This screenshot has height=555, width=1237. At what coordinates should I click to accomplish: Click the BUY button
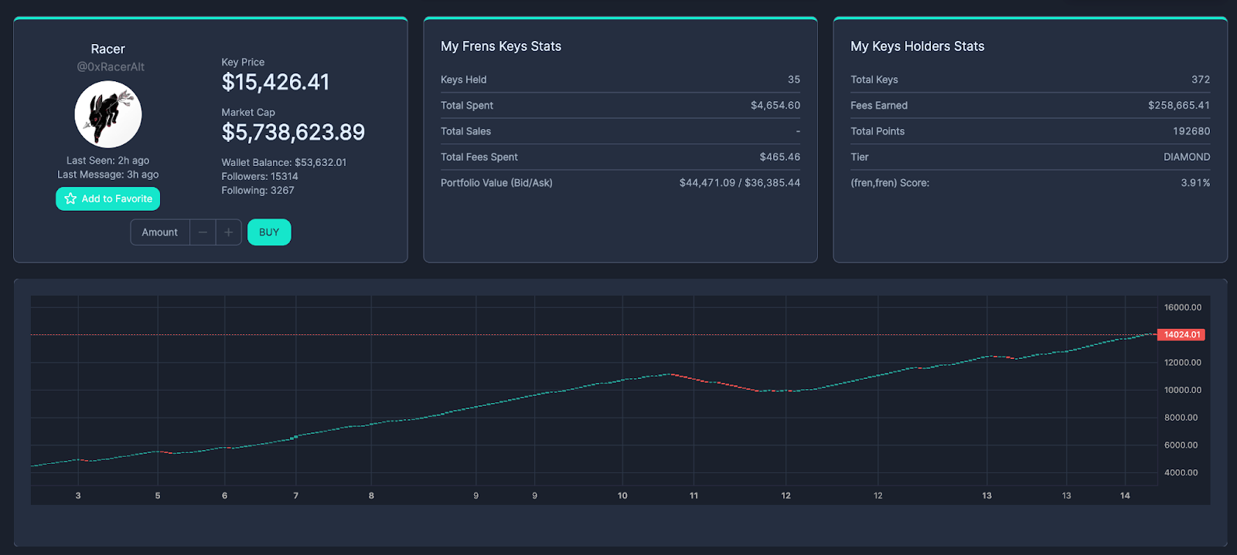(269, 232)
